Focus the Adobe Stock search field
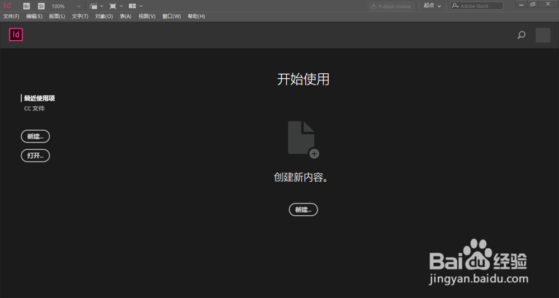This screenshot has width=559, height=298. click(x=477, y=6)
